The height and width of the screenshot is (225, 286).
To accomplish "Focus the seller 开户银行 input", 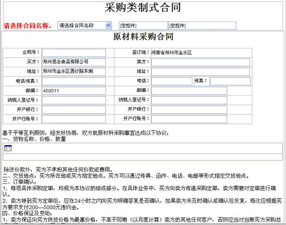I will coord(189,109).
